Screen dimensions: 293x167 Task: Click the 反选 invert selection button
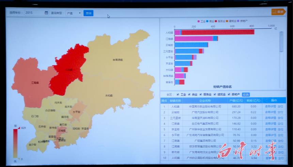[x=246, y=94]
